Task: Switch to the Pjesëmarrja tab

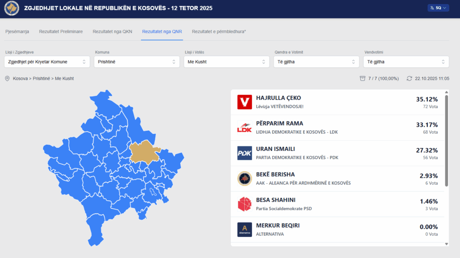Action: [x=17, y=32]
